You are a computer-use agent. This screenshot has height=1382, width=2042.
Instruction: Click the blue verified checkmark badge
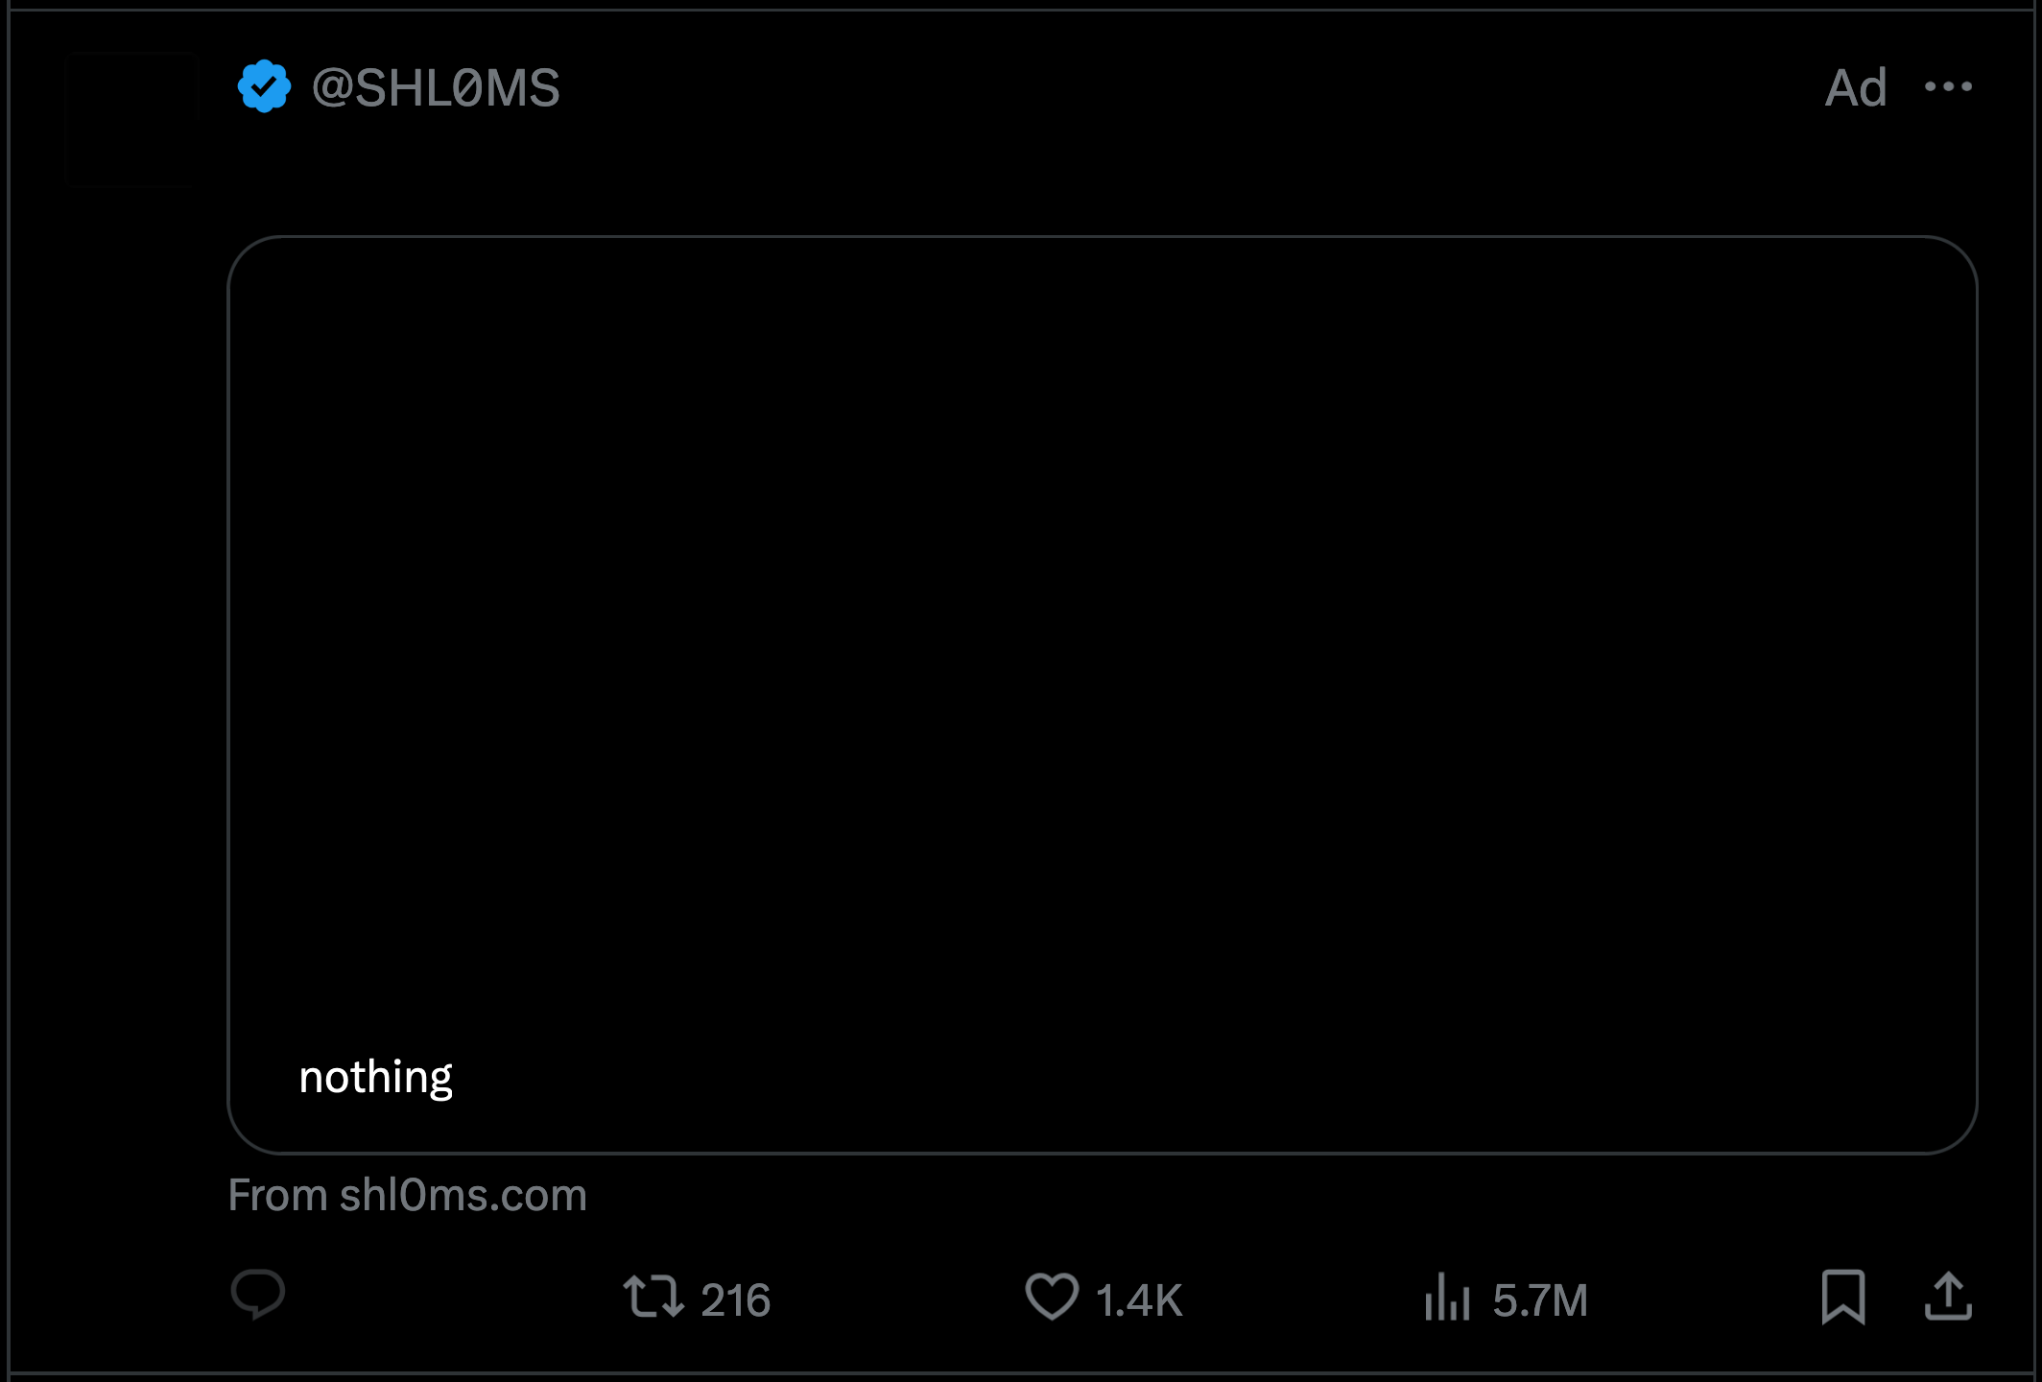click(x=264, y=87)
